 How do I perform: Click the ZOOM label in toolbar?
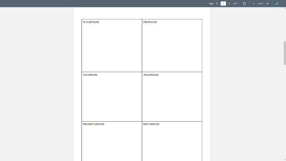[x=261, y=3]
